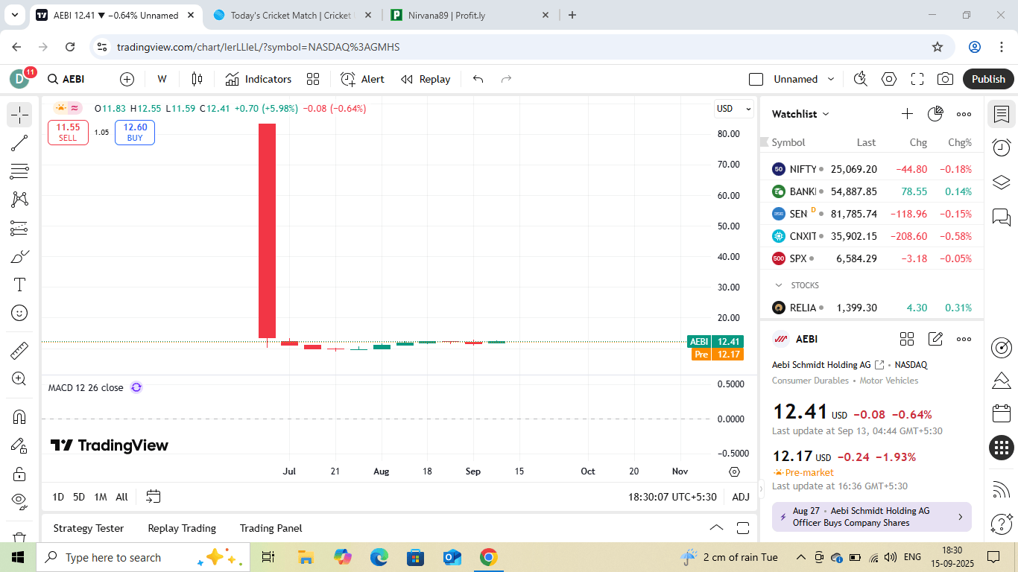Viewport: 1018px width, 572px height.
Task: Click the Alert button
Action: tap(362, 79)
